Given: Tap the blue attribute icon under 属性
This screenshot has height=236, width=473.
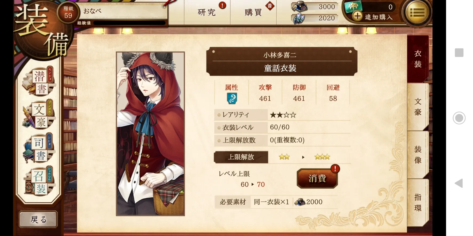Looking at the screenshot, I should [232, 98].
